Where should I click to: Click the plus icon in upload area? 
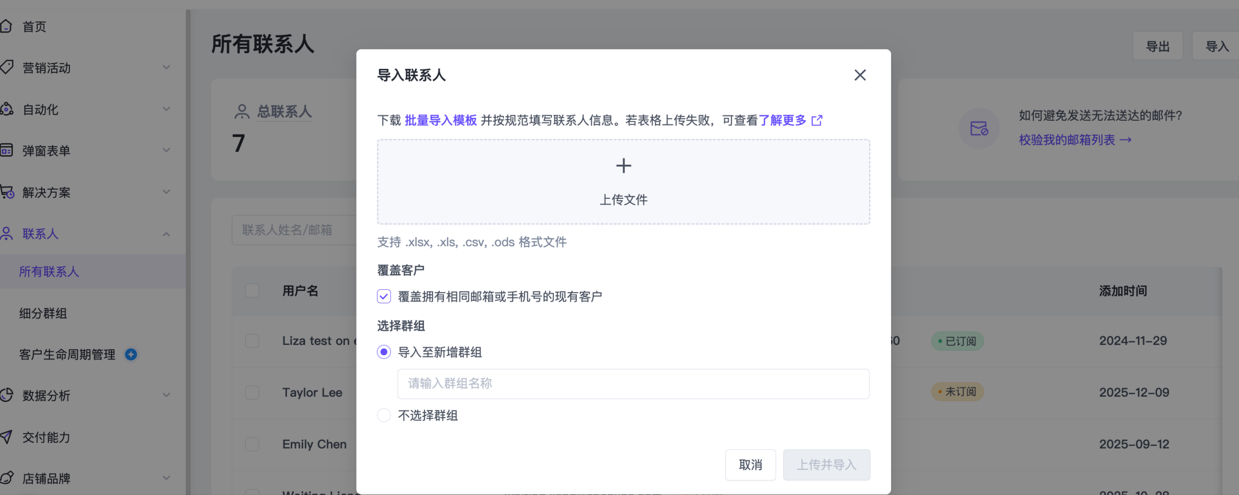(x=623, y=166)
